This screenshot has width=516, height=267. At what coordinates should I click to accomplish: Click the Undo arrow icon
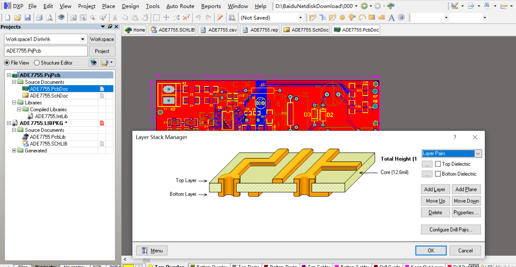click(x=198, y=18)
